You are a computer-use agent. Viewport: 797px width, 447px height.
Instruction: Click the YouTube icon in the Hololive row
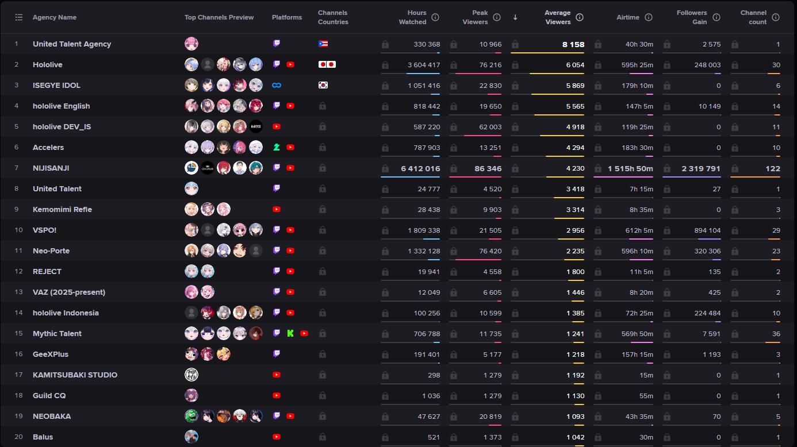click(290, 64)
